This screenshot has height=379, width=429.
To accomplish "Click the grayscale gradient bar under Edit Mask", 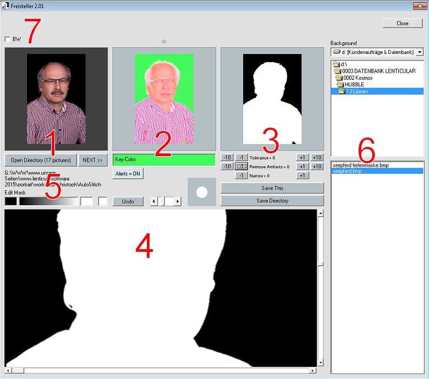I will coord(48,201).
